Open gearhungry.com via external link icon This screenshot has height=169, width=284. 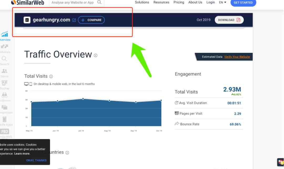pyautogui.click(x=74, y=20)
